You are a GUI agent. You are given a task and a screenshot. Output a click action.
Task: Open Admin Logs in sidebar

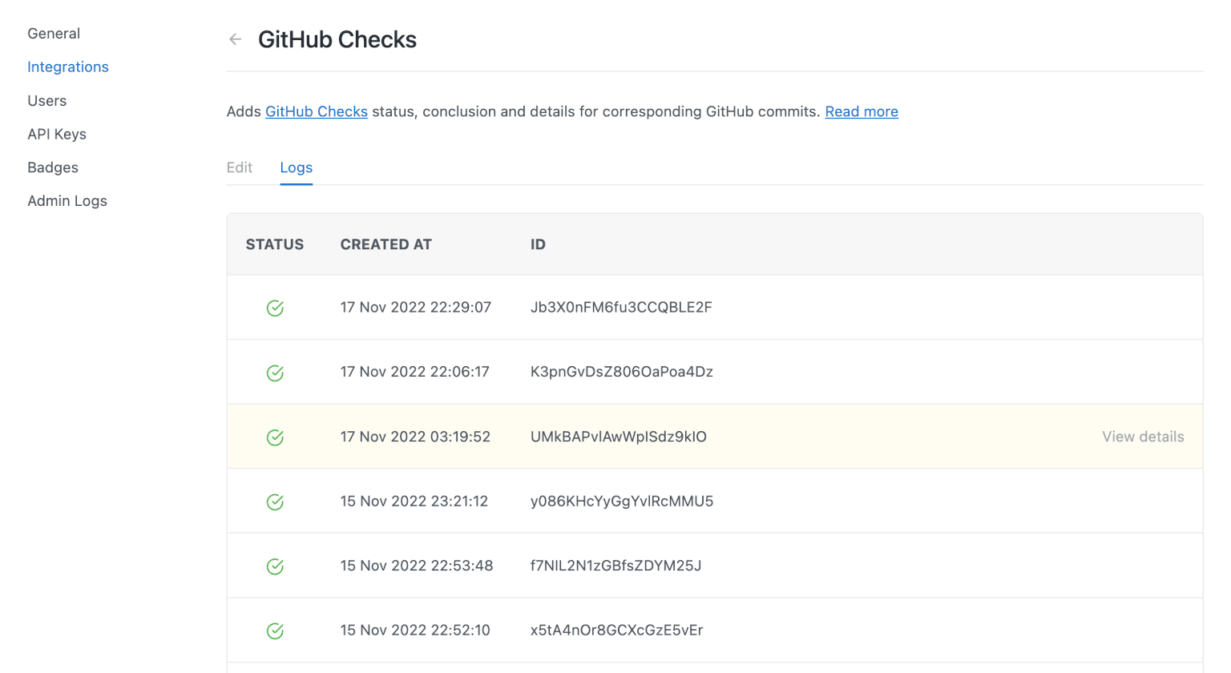pyautogui.click(x=67, y=201)
